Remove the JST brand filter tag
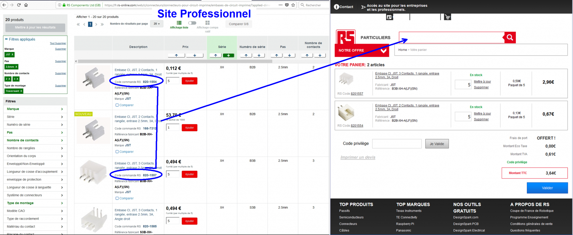This screenshot has width=573, height=235. [9, 54]
